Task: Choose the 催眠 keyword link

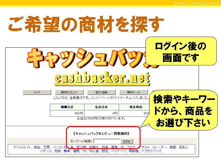Action: [x=76, y=151]
